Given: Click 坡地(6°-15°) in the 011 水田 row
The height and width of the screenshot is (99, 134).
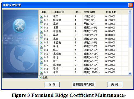Looking at the screenshot, I should [91, 61].
